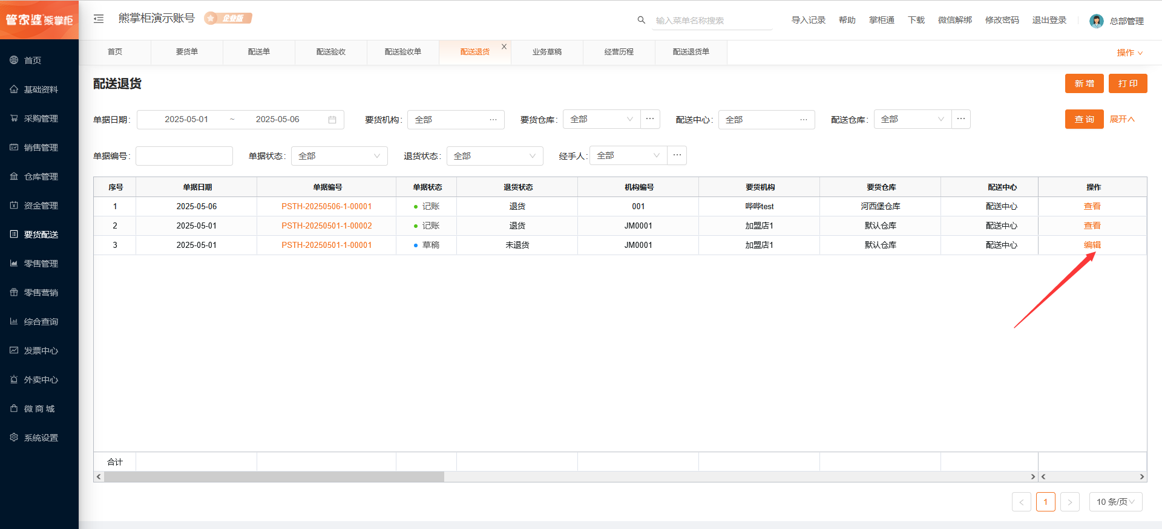The width and height of the screenshot is (1162, 529).
Task: Open 经手人 ellipsis button
Action: tap(677, 155)
